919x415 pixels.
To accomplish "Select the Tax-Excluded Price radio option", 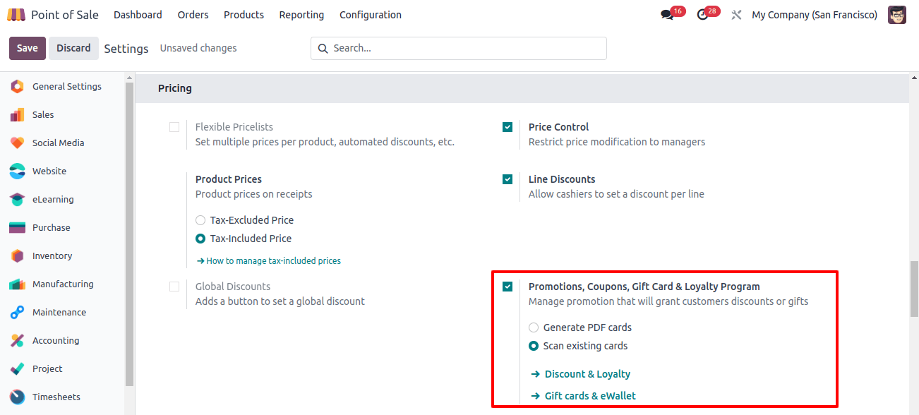I will pyautogui.click(x=200, y=220).
